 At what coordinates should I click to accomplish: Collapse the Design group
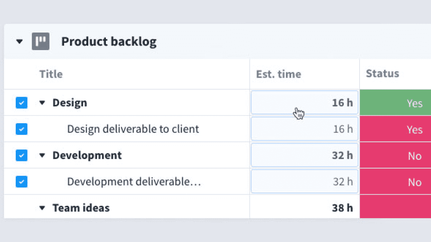42,103
